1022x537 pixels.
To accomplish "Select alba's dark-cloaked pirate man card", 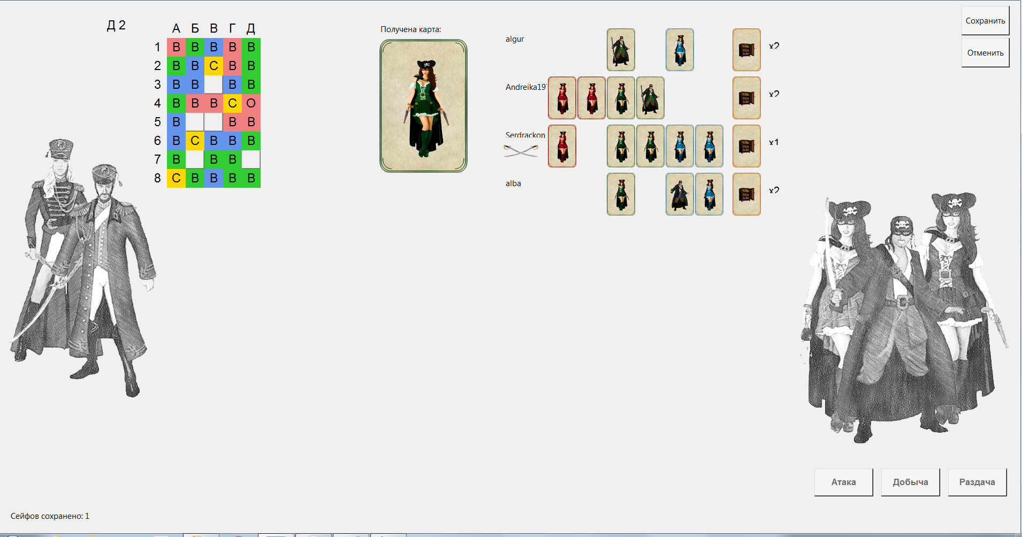I will [x=680, y=194].
